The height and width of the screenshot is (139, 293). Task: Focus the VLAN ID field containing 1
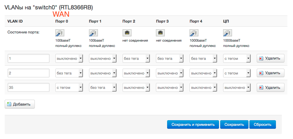click(29, 59)
